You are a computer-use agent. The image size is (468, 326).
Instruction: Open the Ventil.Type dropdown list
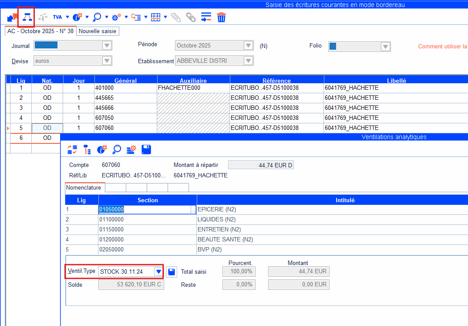[158, 272]
